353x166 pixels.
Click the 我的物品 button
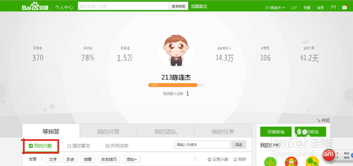(310, 132)
